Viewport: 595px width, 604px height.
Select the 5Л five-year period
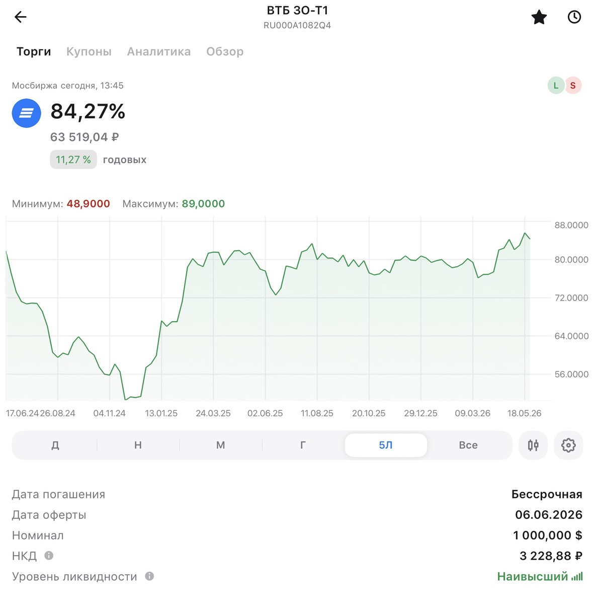coord(386,445)
